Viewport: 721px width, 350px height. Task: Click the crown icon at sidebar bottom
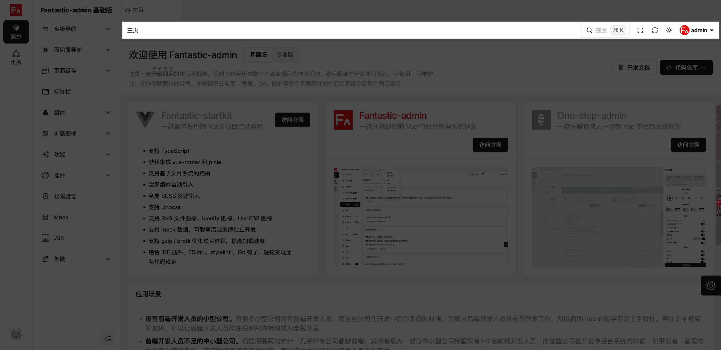coord(16,334)
